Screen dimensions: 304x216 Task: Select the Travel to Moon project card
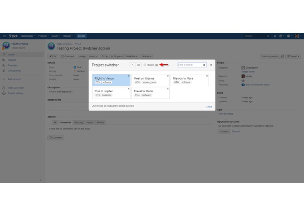click(150, 93)
